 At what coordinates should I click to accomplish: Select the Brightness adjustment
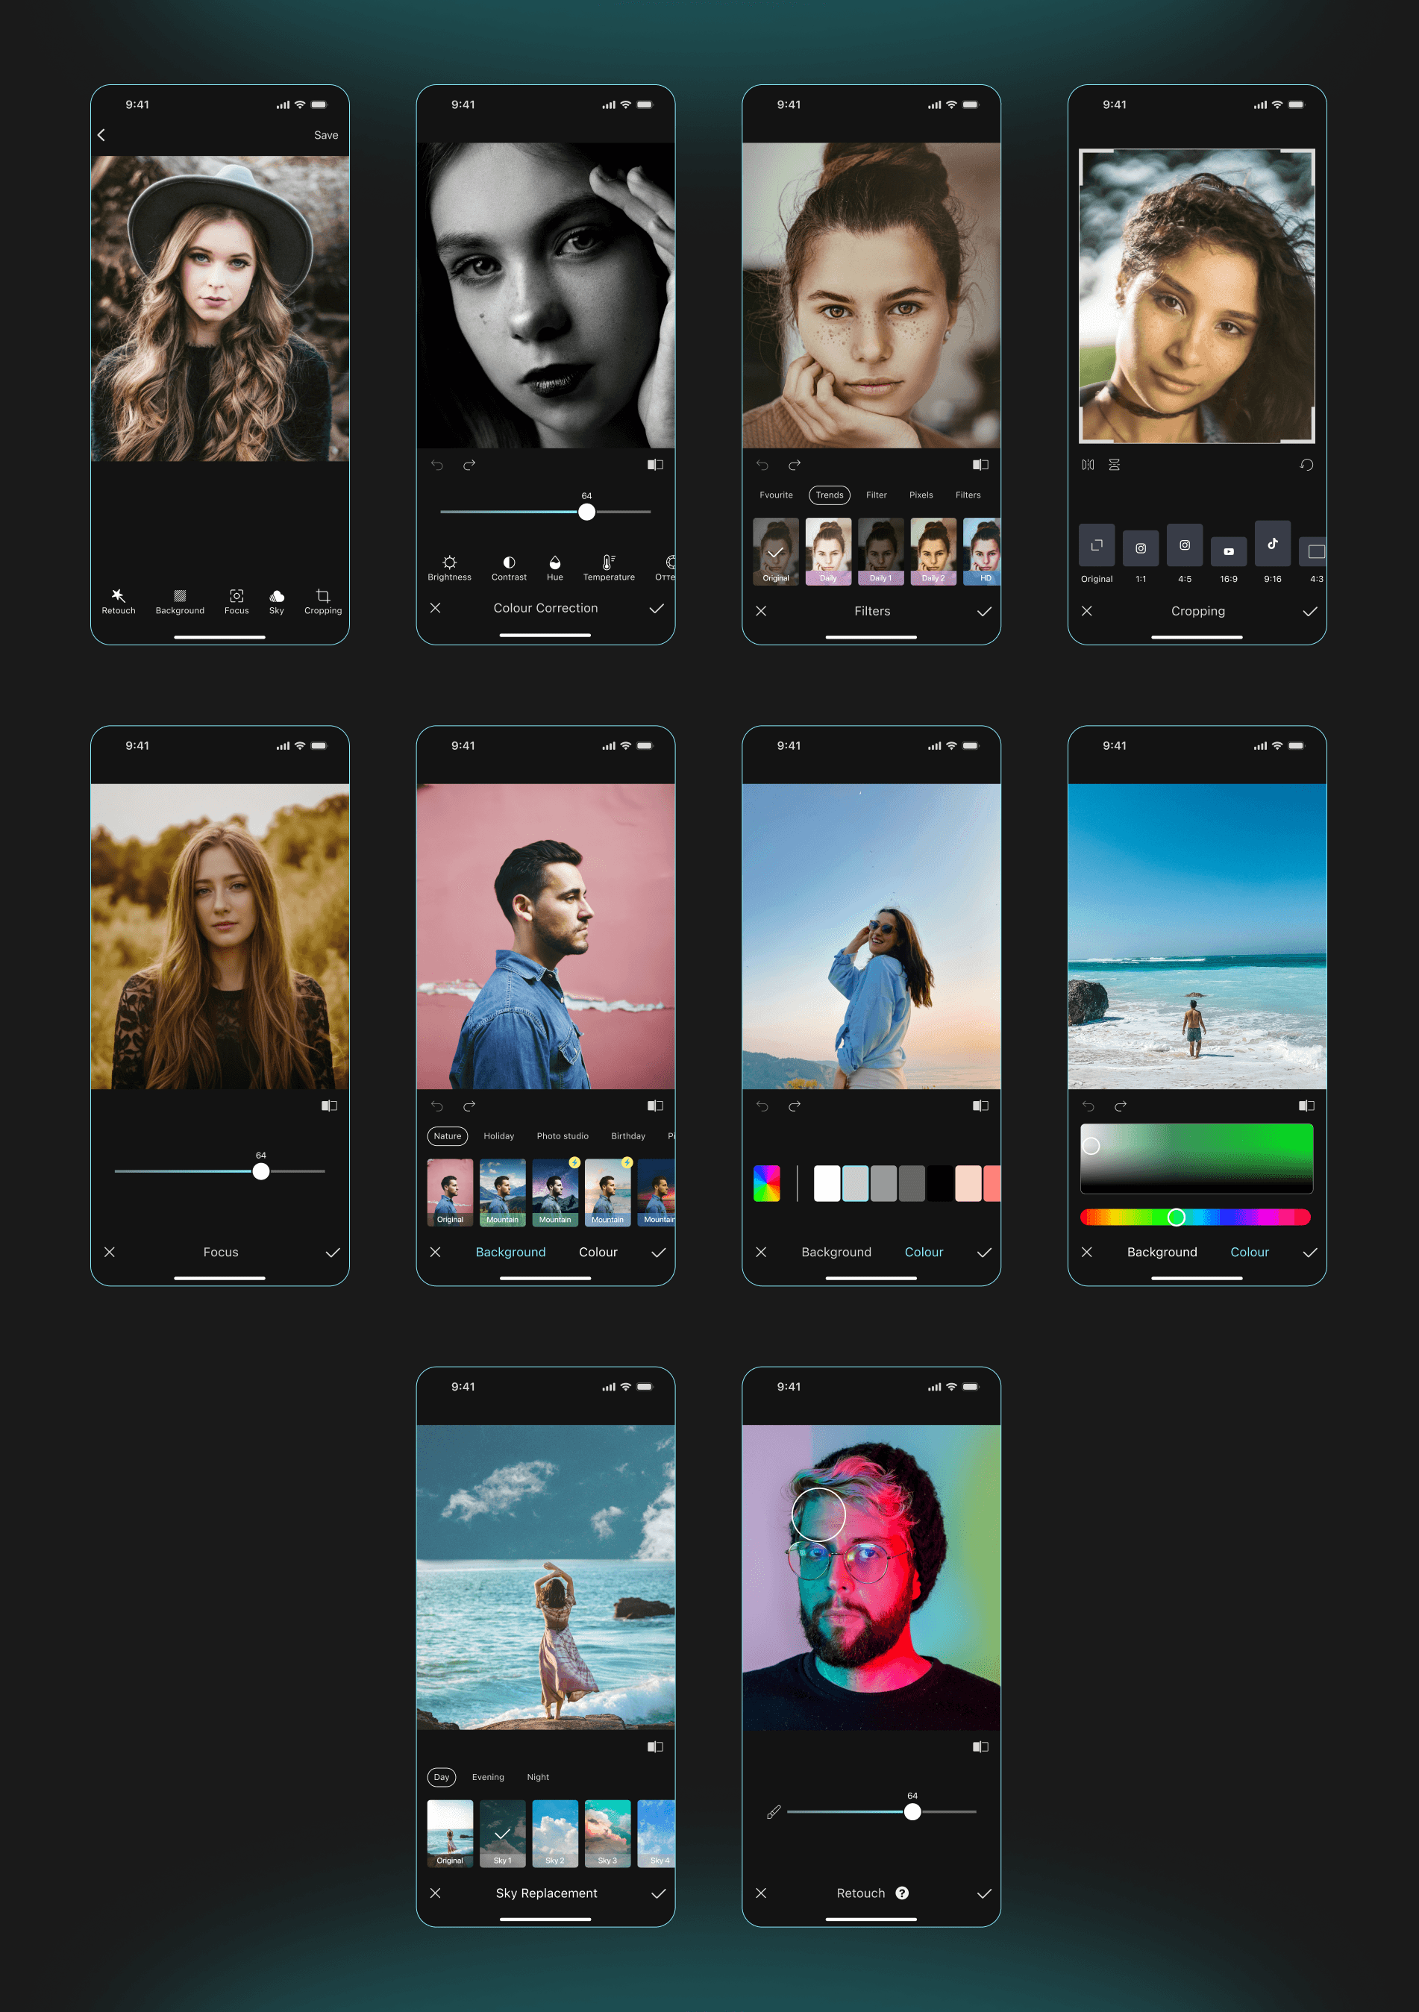point(450,568)
